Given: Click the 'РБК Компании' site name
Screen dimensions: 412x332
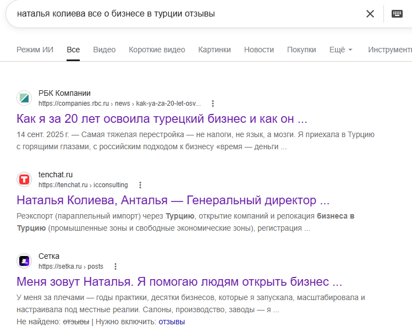Looking at the screenshot, I should click(65, 94).
